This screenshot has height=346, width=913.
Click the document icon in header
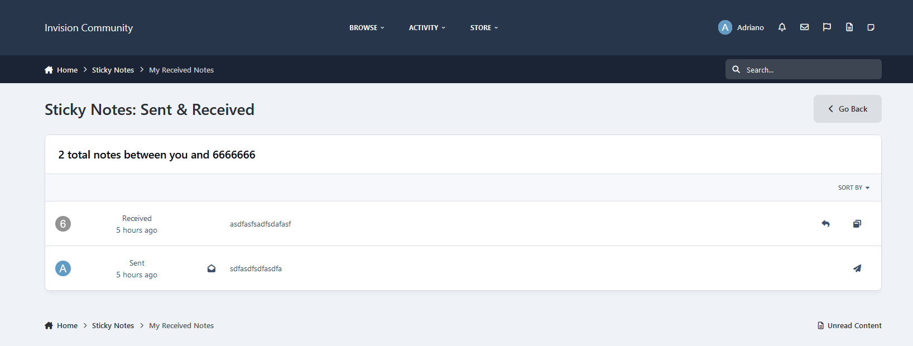pos(849,27)
